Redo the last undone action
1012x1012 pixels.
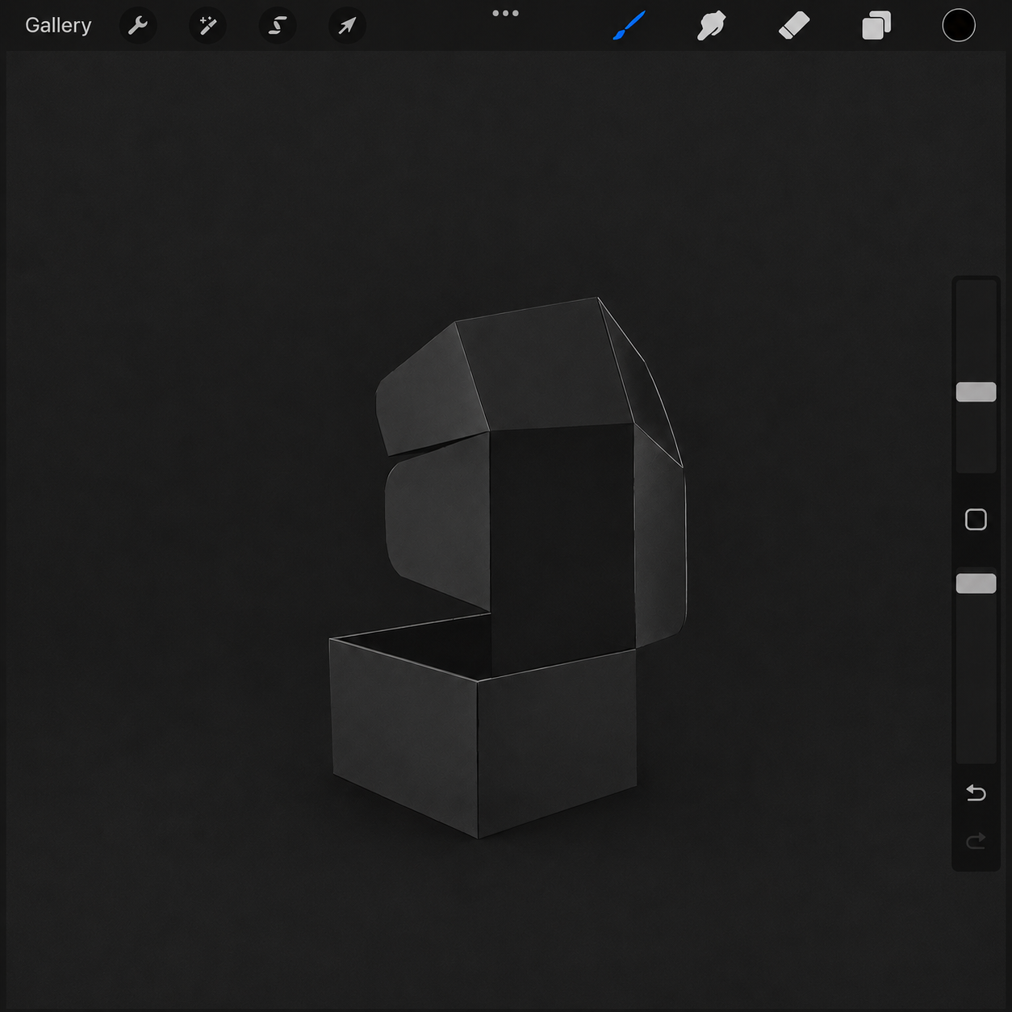coord(976,842)
